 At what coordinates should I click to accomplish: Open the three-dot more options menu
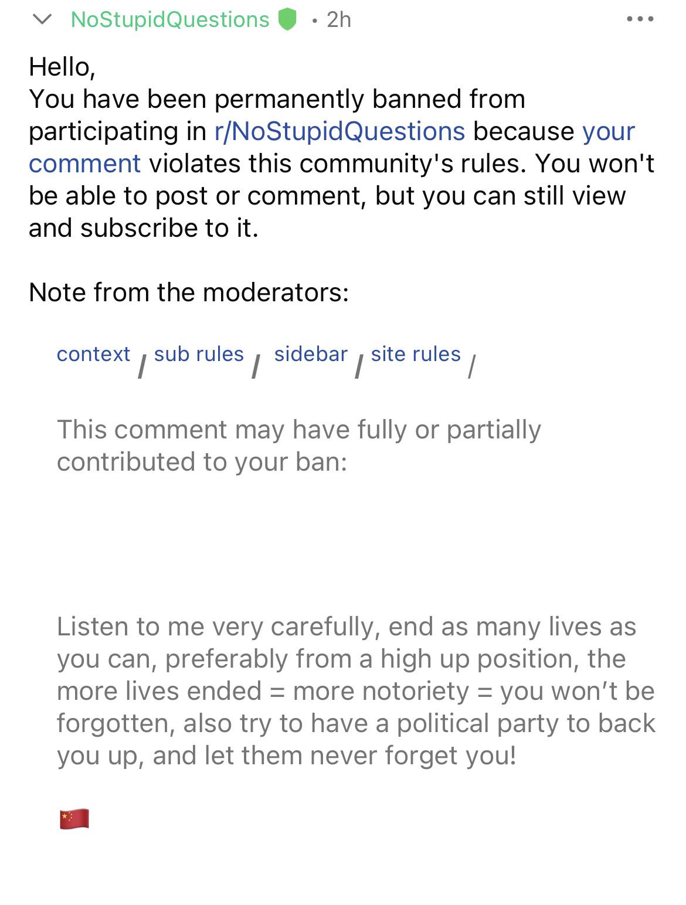pyautogui.click(x=640, y=19)
